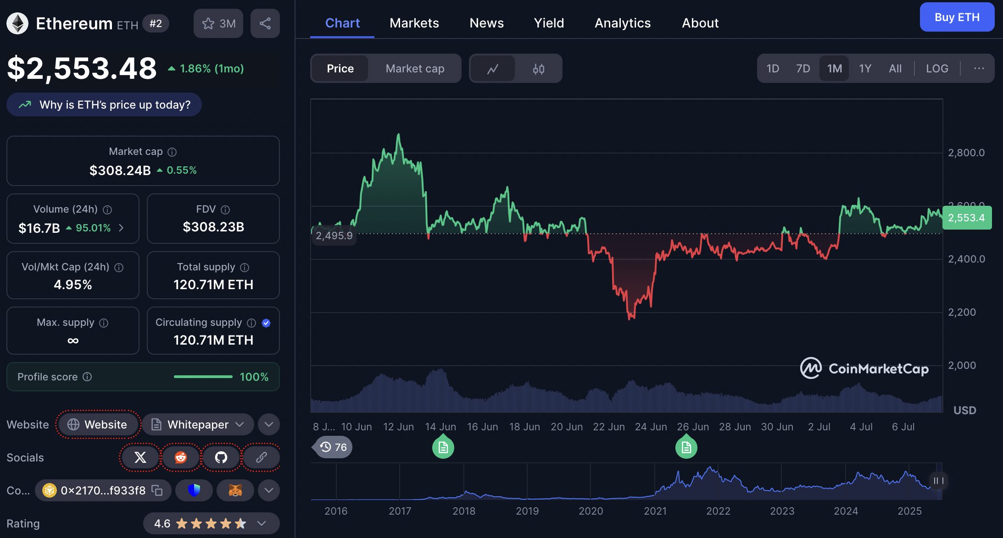Image resolution: width=1003 pixels, height=538 pixels.
Task: Set chart range to 1Y
Action: tap(865, 69)
